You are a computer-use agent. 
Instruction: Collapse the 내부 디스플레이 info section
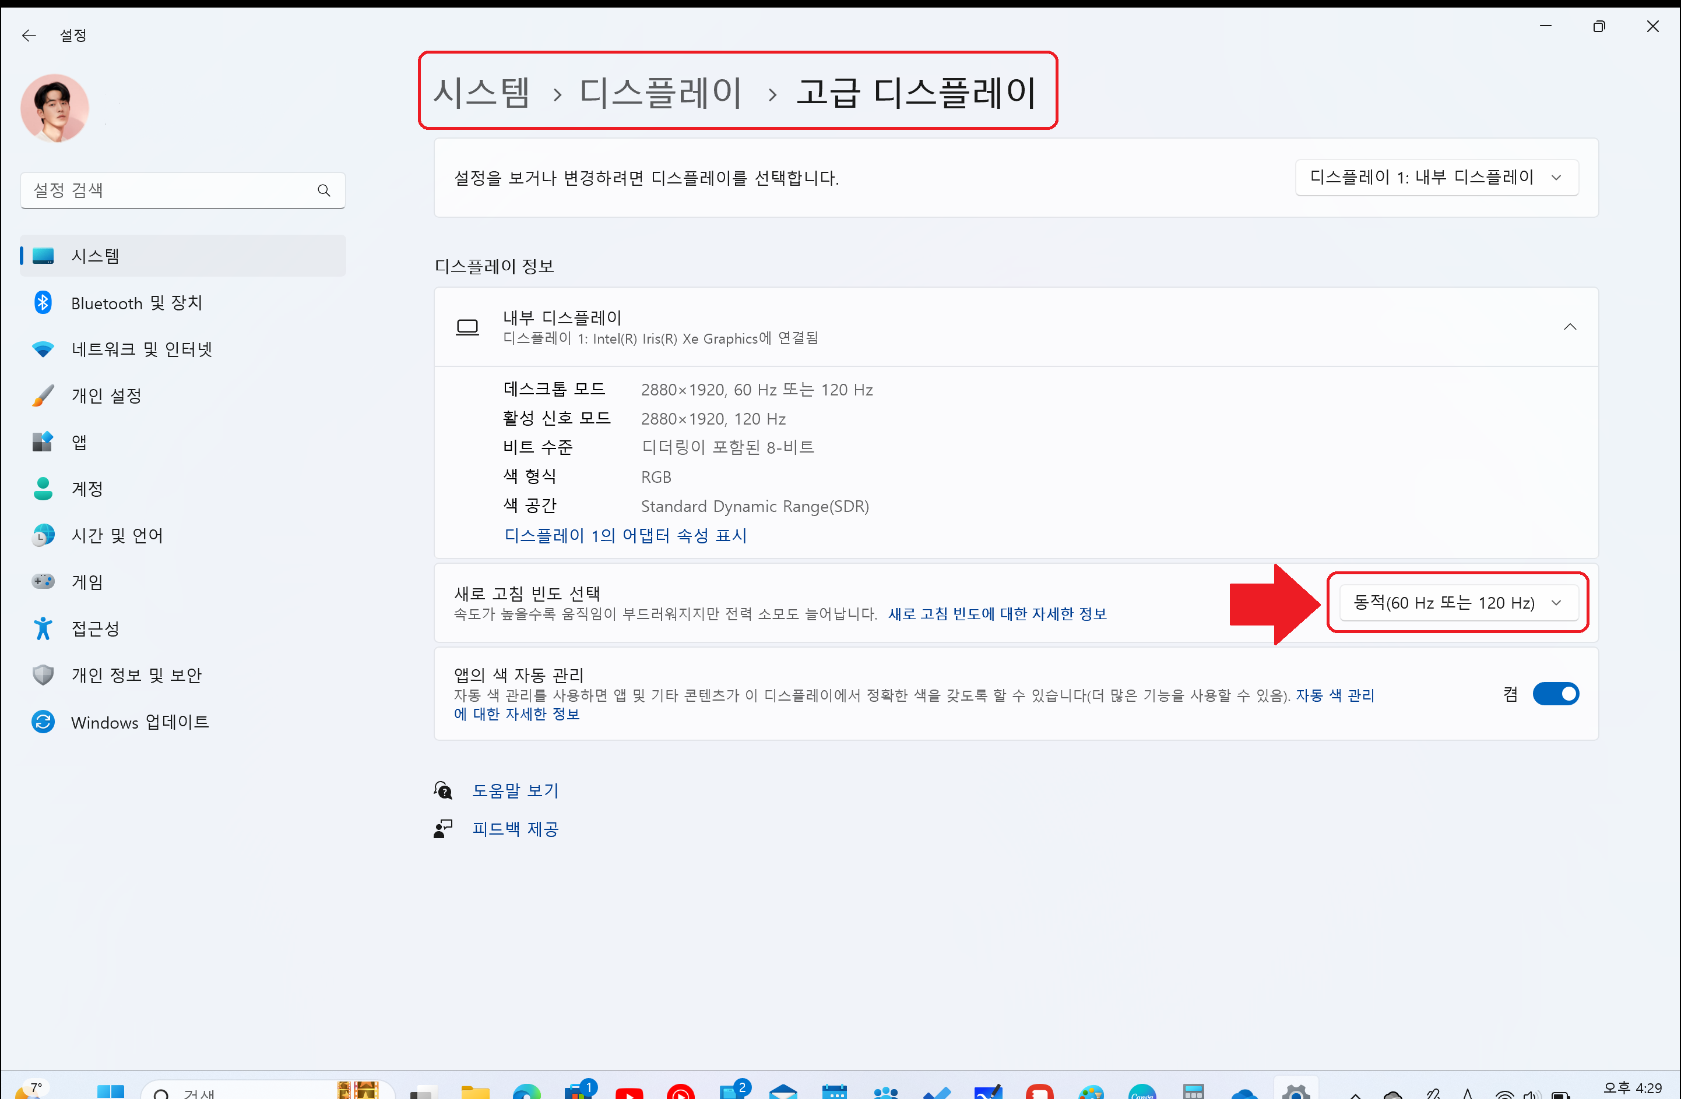(1570, 327)
